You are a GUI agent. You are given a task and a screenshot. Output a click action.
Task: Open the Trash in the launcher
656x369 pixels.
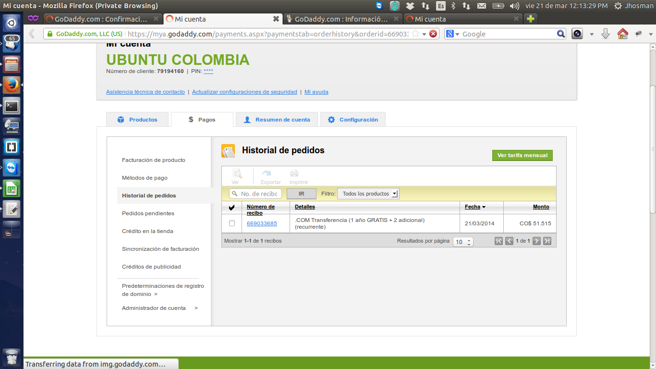[x=12, y=358]
